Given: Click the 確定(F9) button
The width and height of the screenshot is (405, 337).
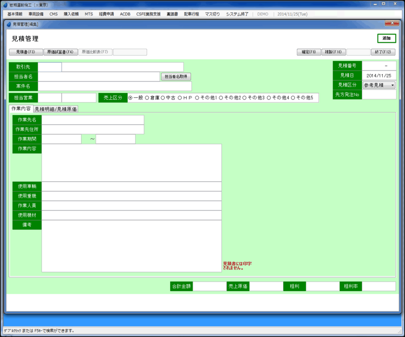Looking at the screenshot, I should coord(309,52).
